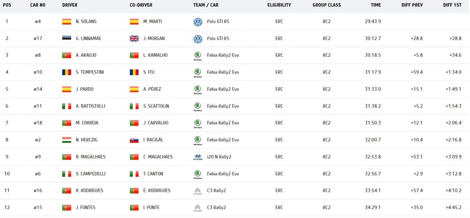Click the POS column header
The width and height of the screenshot is (470, 218).
click(7, 5)
